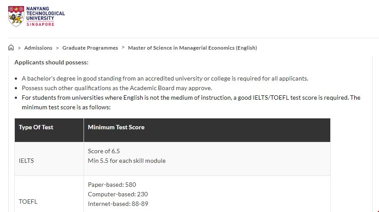Click the Academic Board qualifications bullet text
379x212 pixels.
point(117,88)
